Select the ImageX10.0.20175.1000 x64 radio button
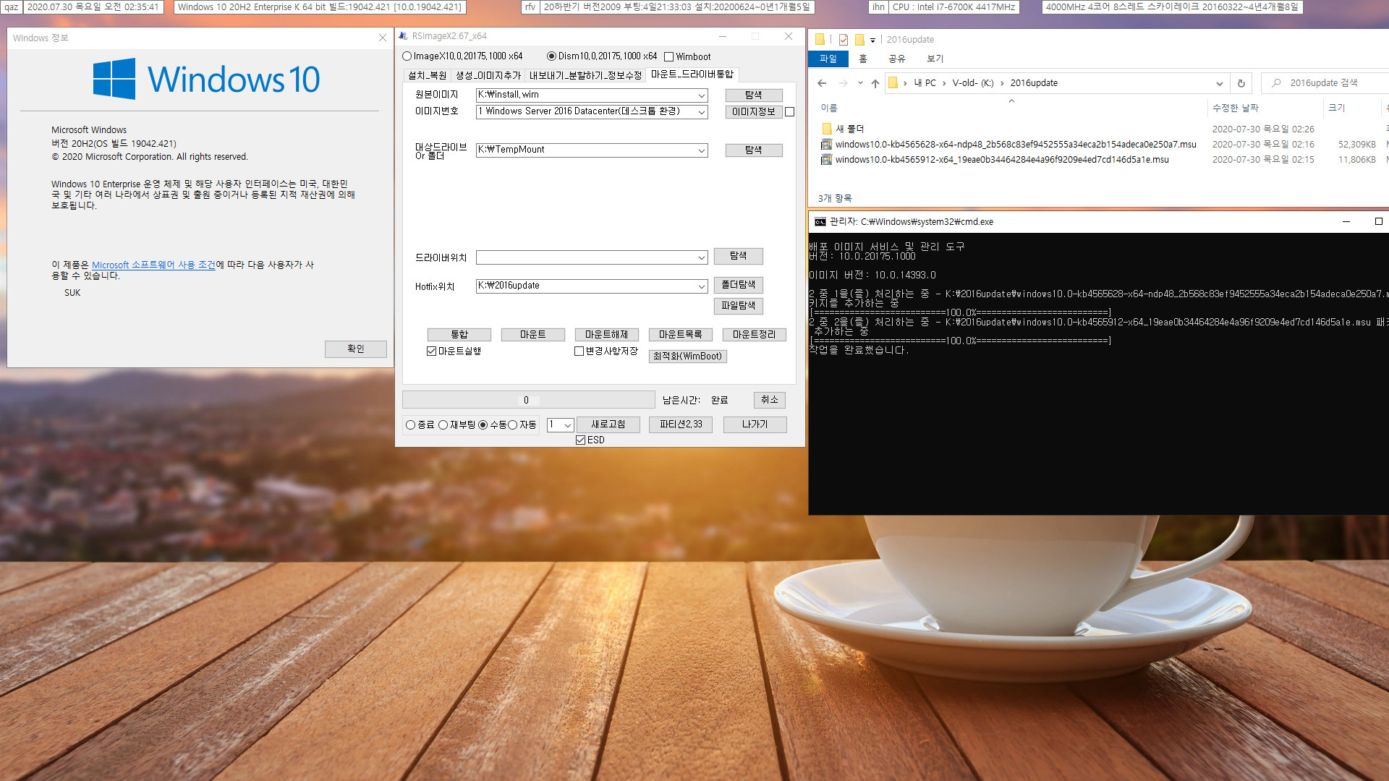Image resolution: width=1389 pixels, height=781 pixels. 407,56
